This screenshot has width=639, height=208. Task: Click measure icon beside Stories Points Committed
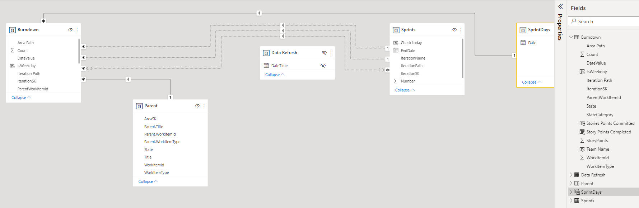pyautogui.click(x=582, y=123)
